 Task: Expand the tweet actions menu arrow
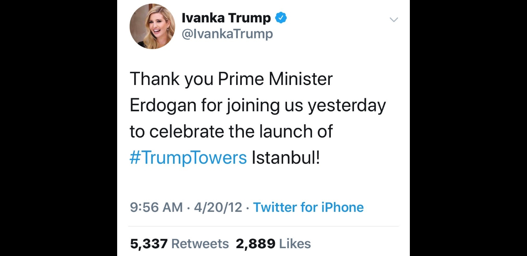(394, 20)
